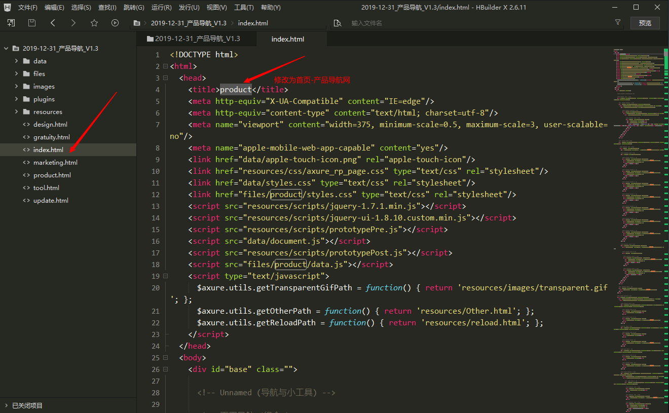669x413 pixels.
Task: Open product.html in the project tree
Action: pos(52,175)
